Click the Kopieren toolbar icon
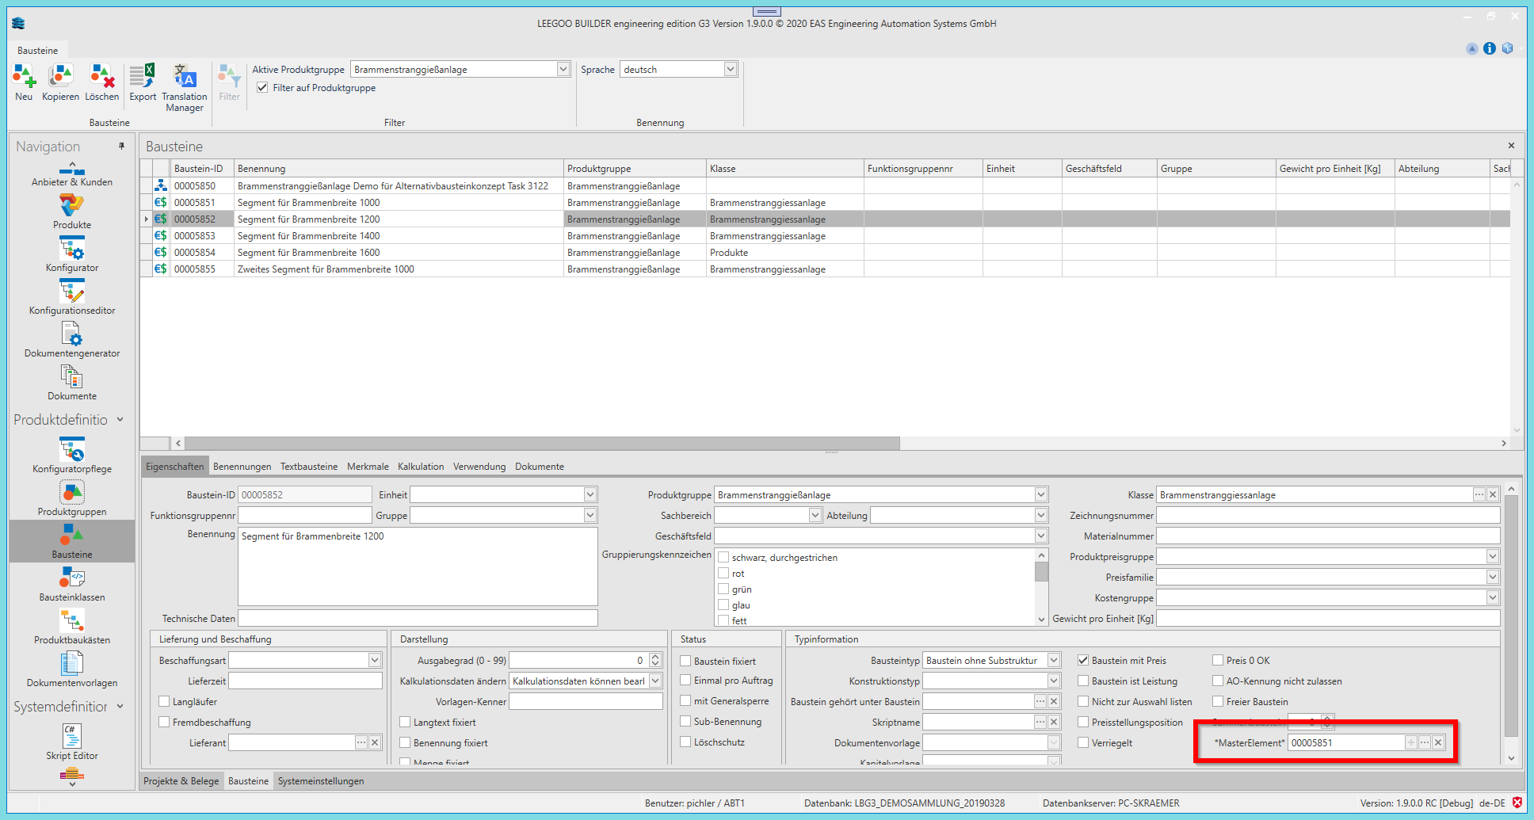The image size is (1534, 820). coord(61,82)
